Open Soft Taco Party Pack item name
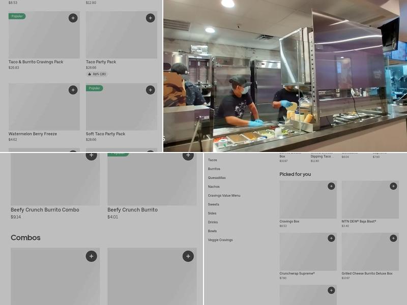This screenshot has height=305, width=407. point(105,134)
